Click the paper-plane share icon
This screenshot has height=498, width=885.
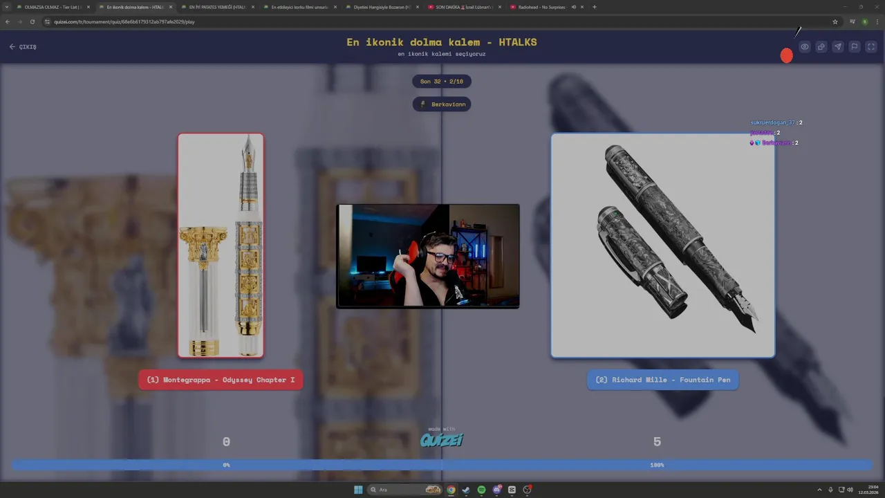(x=837, y=47)
